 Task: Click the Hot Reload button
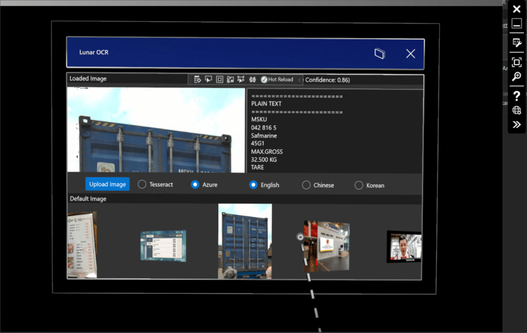point(277,80)
